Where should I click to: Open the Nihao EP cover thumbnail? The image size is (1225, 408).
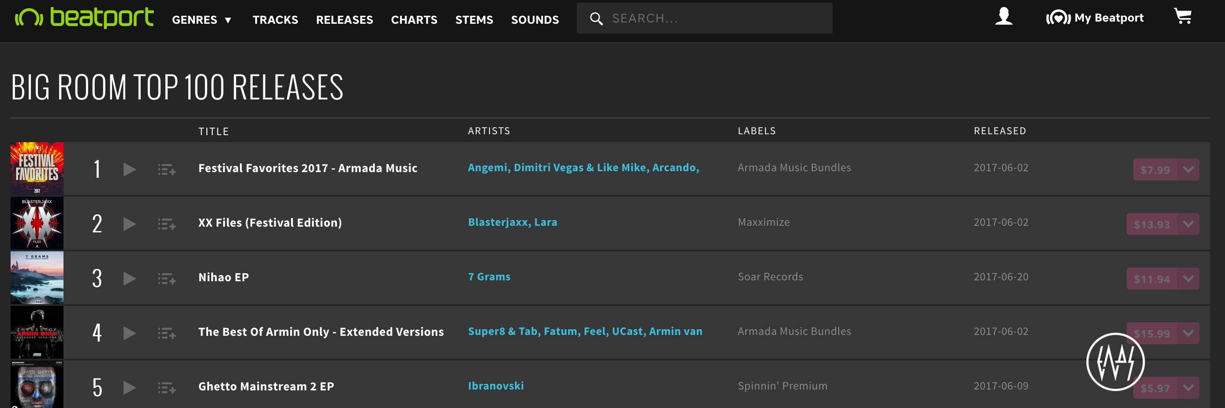point(37,278)
